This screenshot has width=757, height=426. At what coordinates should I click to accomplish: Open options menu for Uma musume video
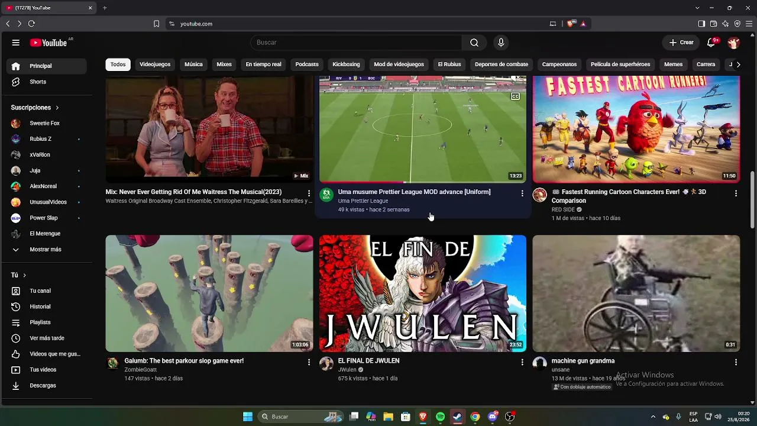coord(522,193)
